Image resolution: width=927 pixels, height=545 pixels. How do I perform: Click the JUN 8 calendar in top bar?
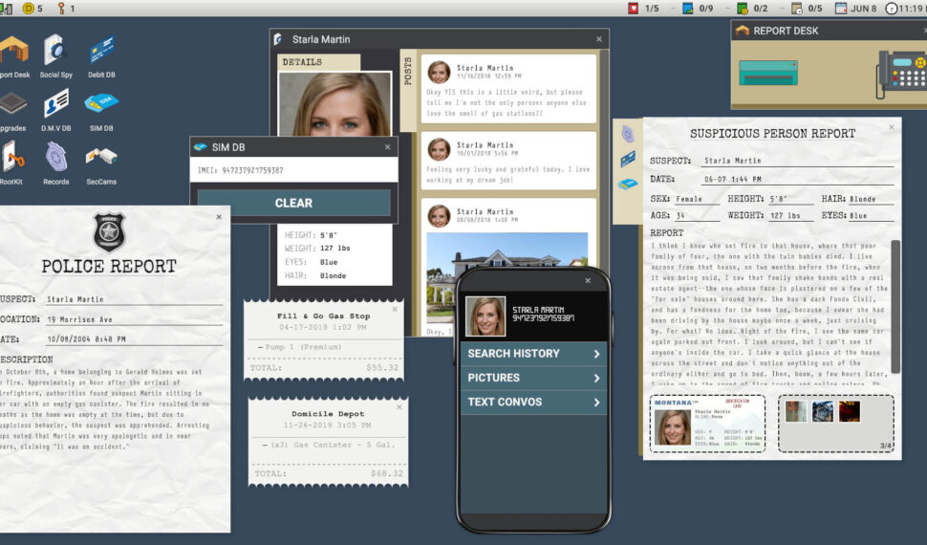click(x=854, y=9)
